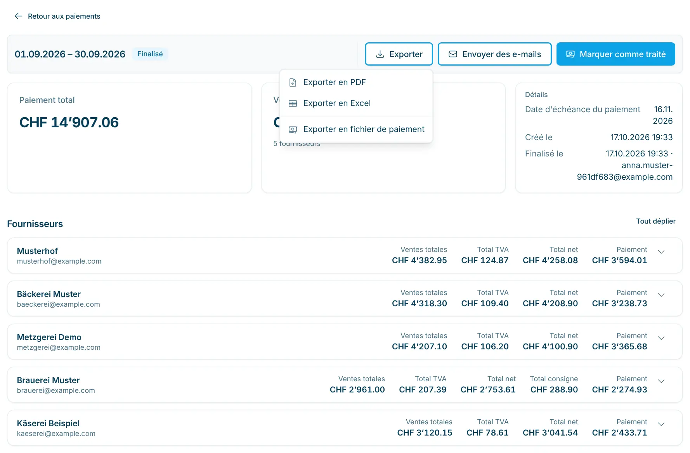Image resolution: width=690 pixels, height=453 pixels.
Task: Choose Exporter en fichier de paiement
Action: (356, 129)
